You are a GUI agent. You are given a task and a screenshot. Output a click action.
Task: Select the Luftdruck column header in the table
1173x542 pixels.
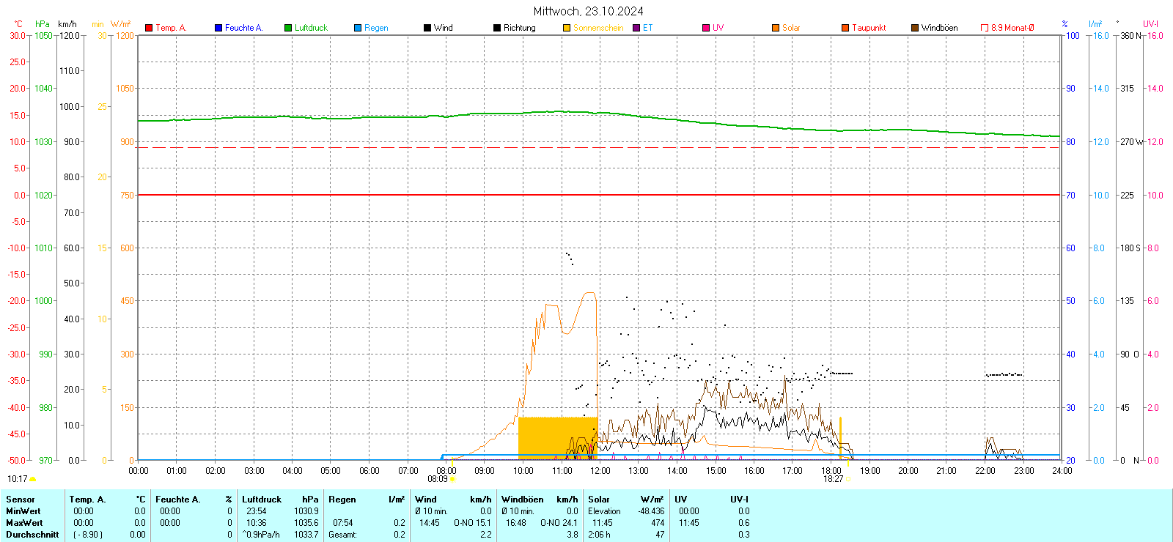coord(262,500)
